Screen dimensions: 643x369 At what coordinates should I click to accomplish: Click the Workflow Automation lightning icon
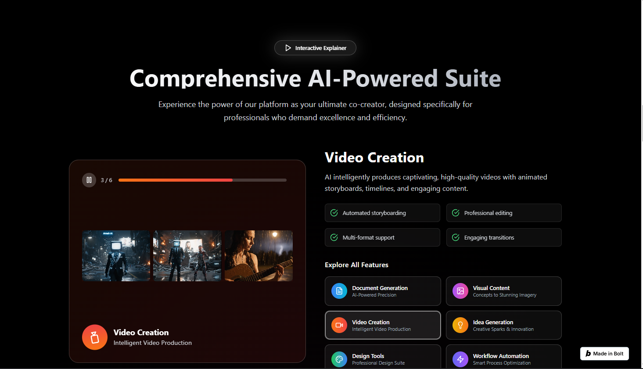pyautogui.click(x=460, y=359)
